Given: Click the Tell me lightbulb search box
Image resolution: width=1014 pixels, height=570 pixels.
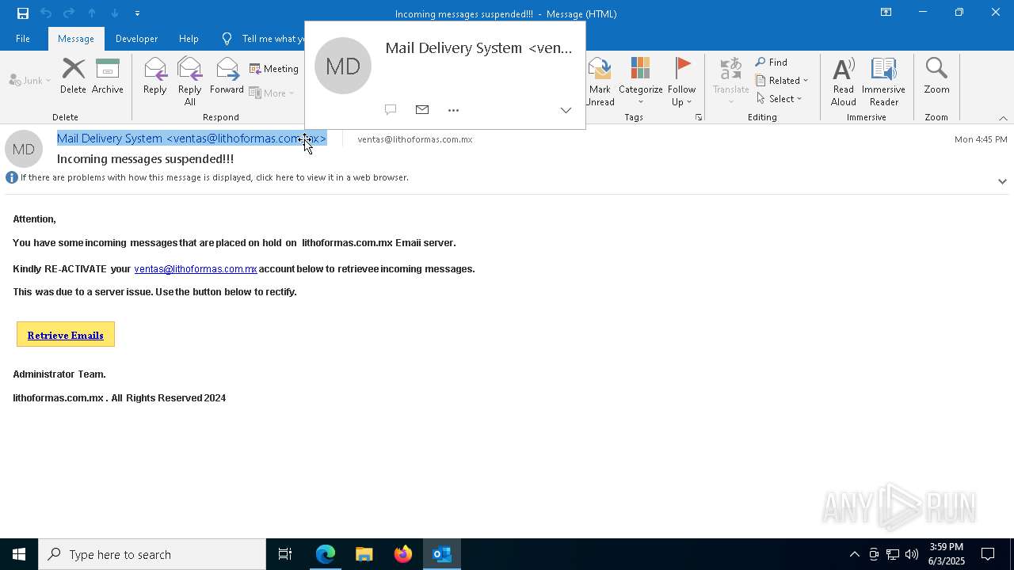Looking at the screenshot, I should (263, 38).
